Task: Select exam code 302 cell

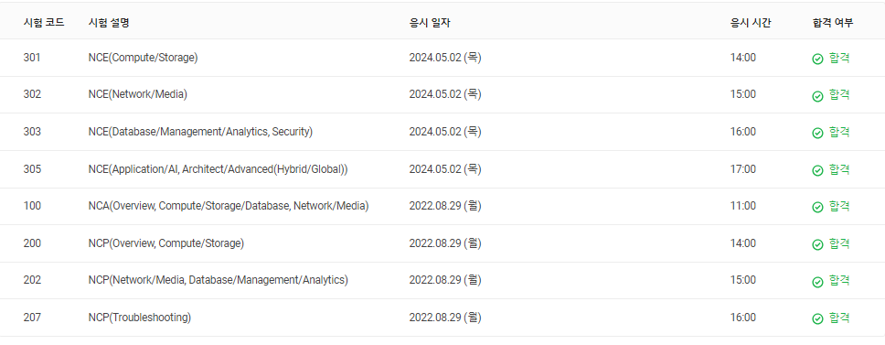Action: pyautogui.click(x=32, y=95)
